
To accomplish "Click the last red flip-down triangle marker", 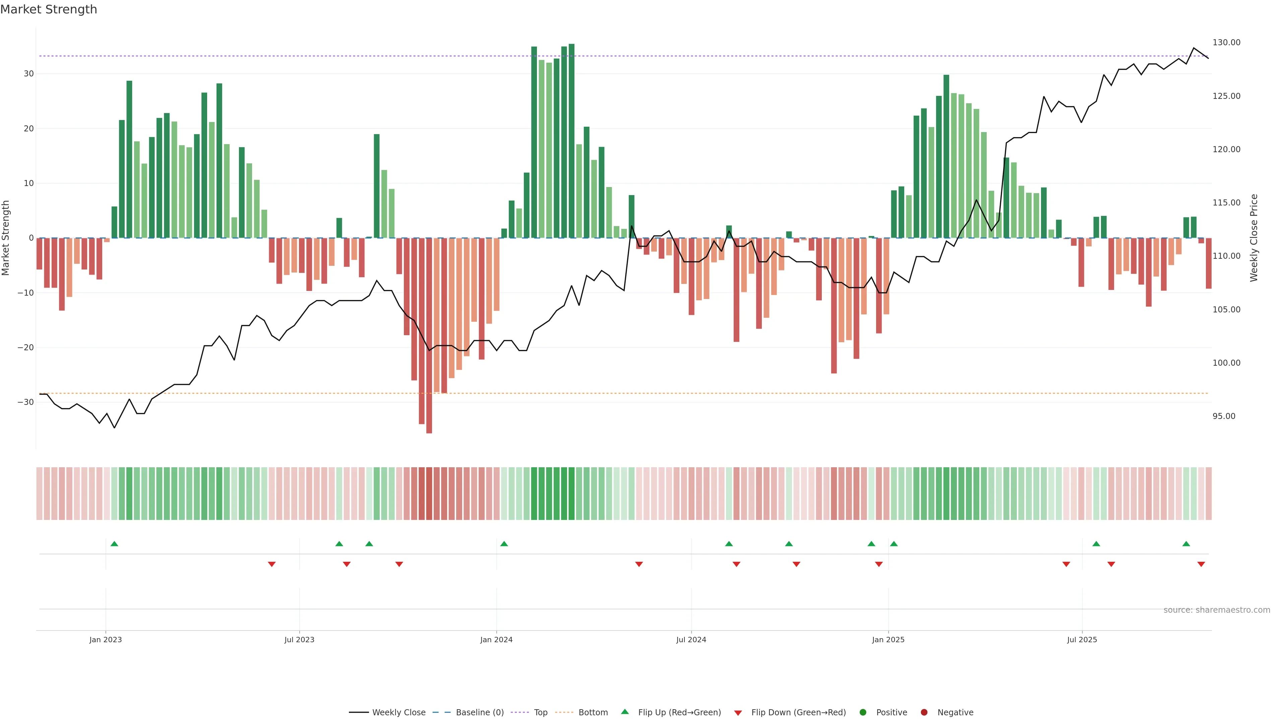I will [x=1201, y=564].
